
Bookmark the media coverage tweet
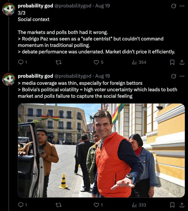click(x=172, y=205)
